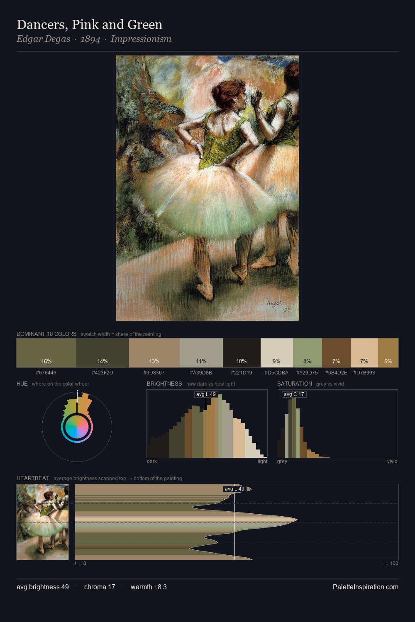Viewport: 415px width, 622px height.
Task: Select the #221D19 near-black swatch at 10%
Action: [242, 353]
